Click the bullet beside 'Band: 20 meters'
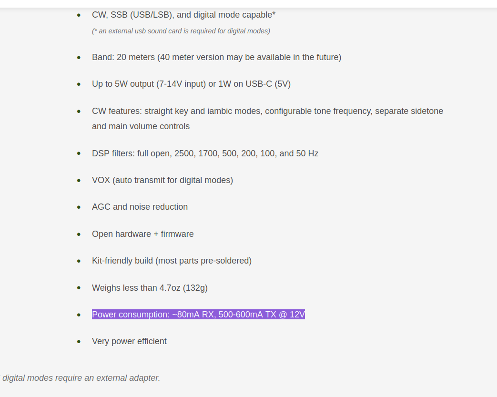This screenshot has width=497, height=397. (79, 57)
